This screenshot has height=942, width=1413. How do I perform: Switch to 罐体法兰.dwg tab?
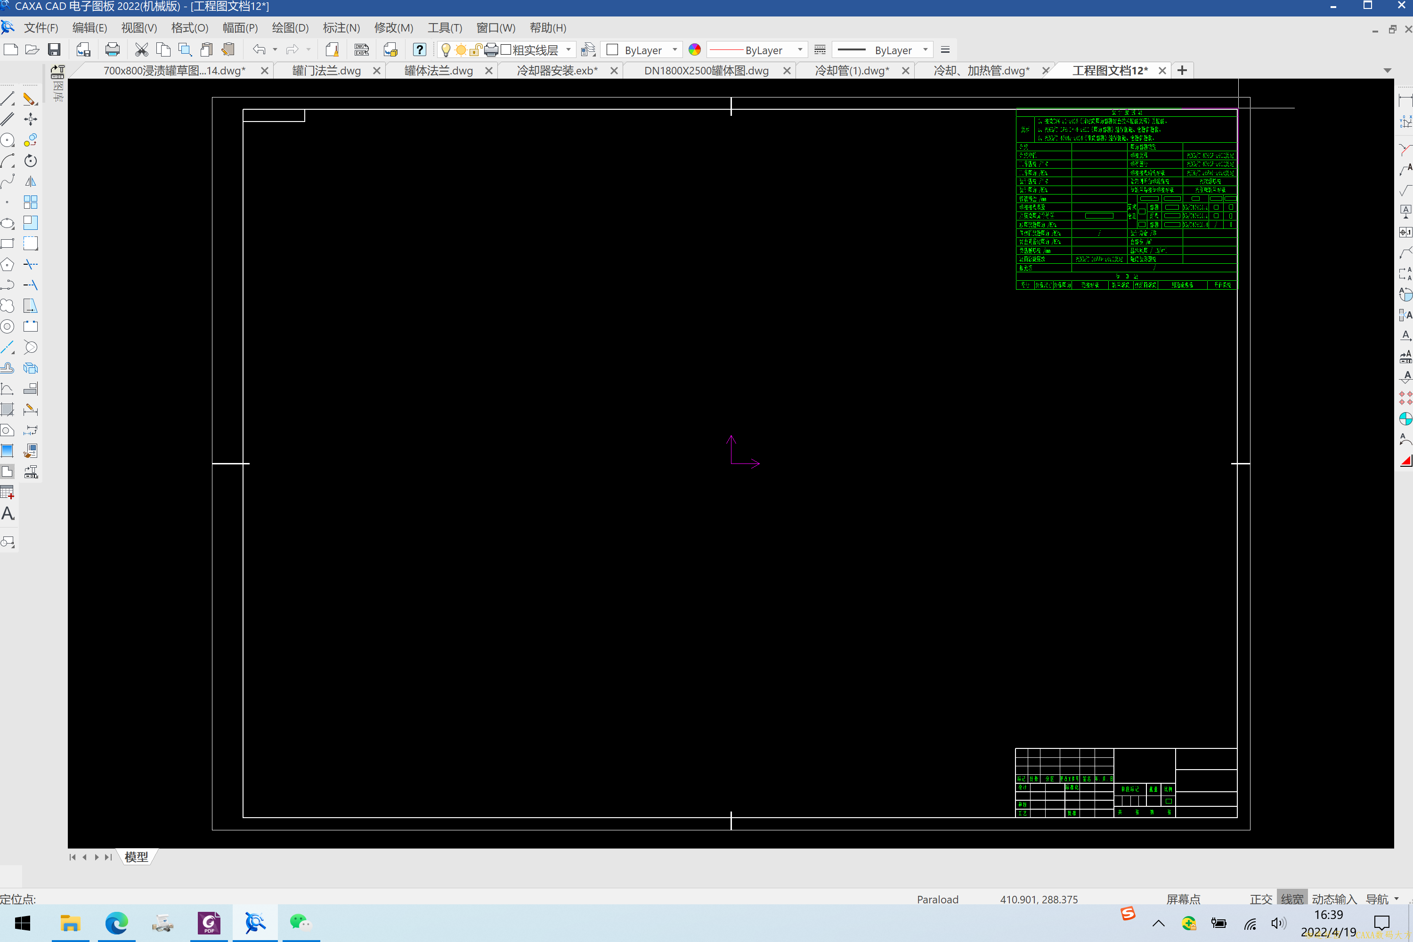coord(439,71)
